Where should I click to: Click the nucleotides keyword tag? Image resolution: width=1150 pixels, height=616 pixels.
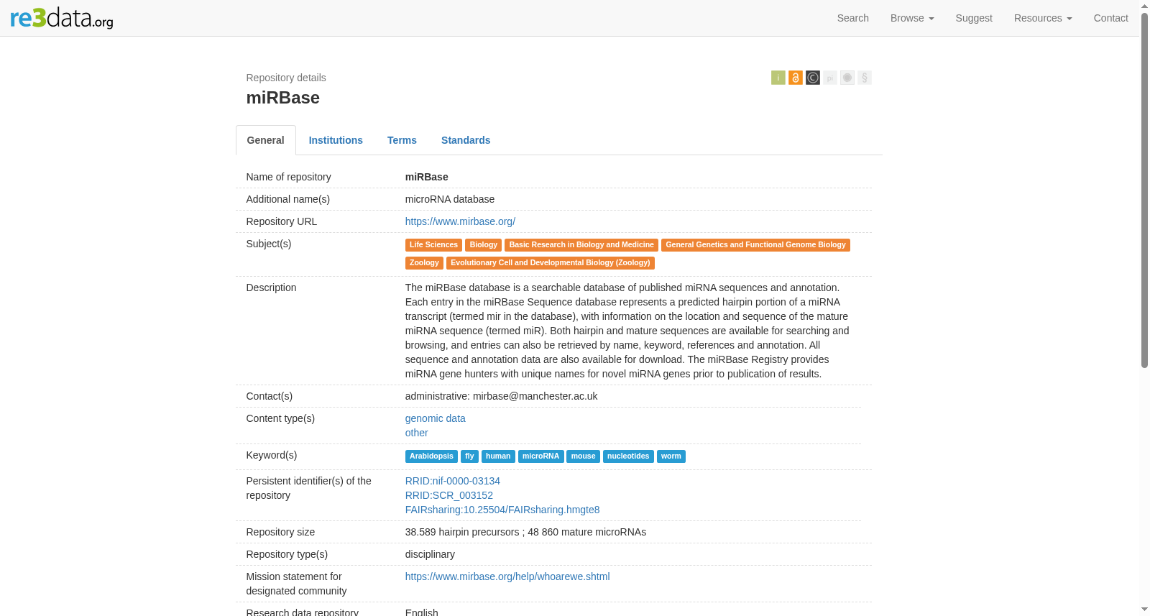pyautogui.click(x=628, y=456)
